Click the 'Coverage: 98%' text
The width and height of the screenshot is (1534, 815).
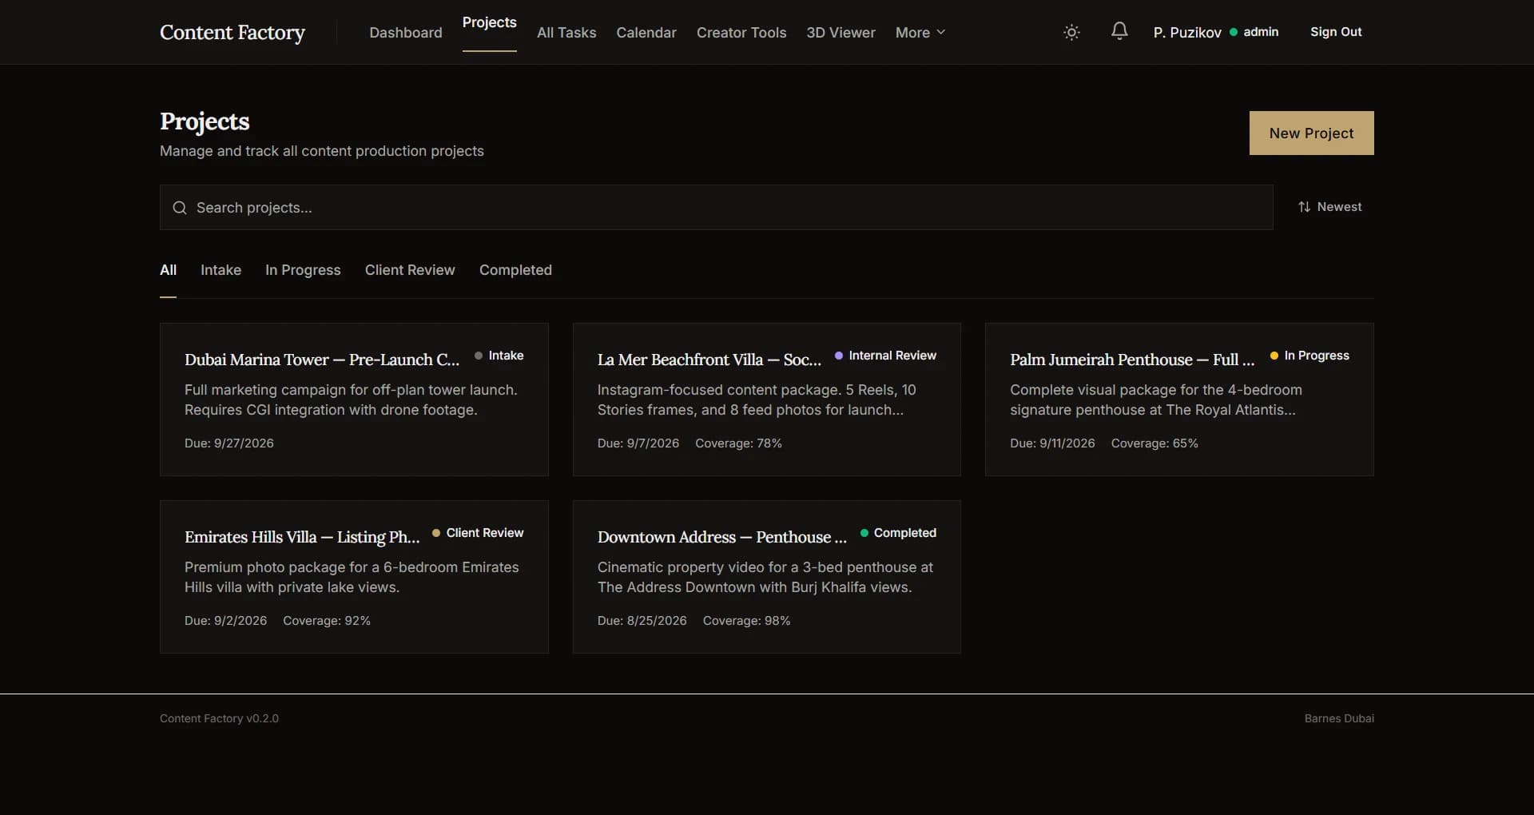coord(746,621)
